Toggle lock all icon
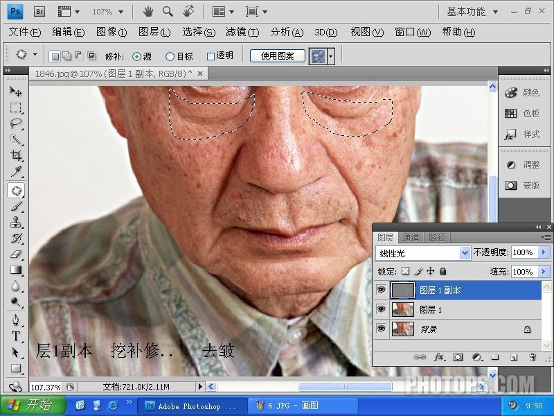 tap(443, 271)
